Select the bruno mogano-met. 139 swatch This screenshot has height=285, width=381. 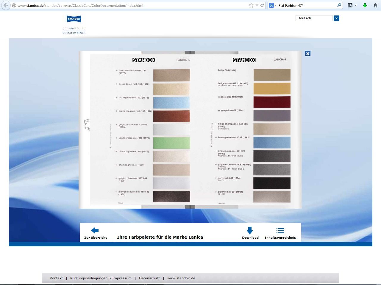point(171,116)
